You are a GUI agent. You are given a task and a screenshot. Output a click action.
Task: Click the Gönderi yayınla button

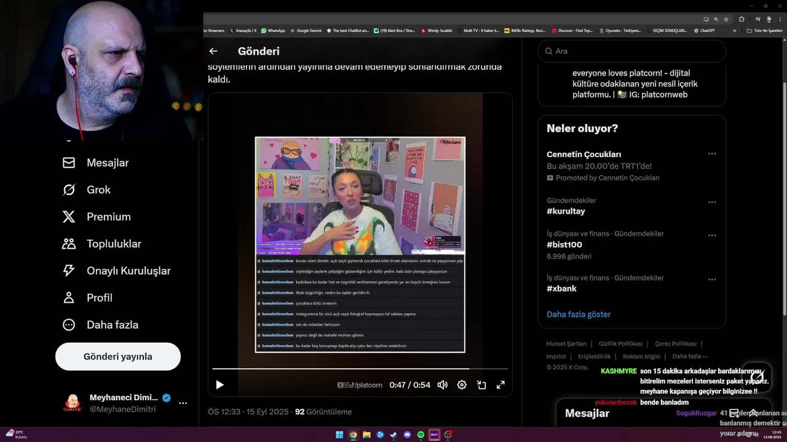(118, 357)
